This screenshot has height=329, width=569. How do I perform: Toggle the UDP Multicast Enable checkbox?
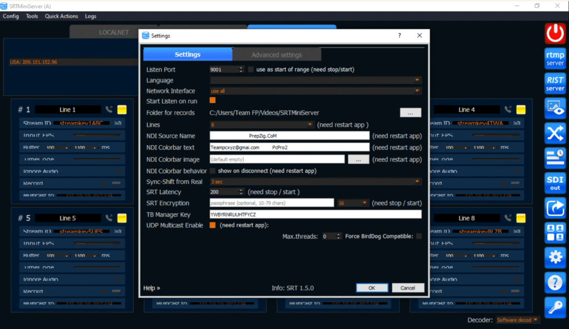click(212, 225)
